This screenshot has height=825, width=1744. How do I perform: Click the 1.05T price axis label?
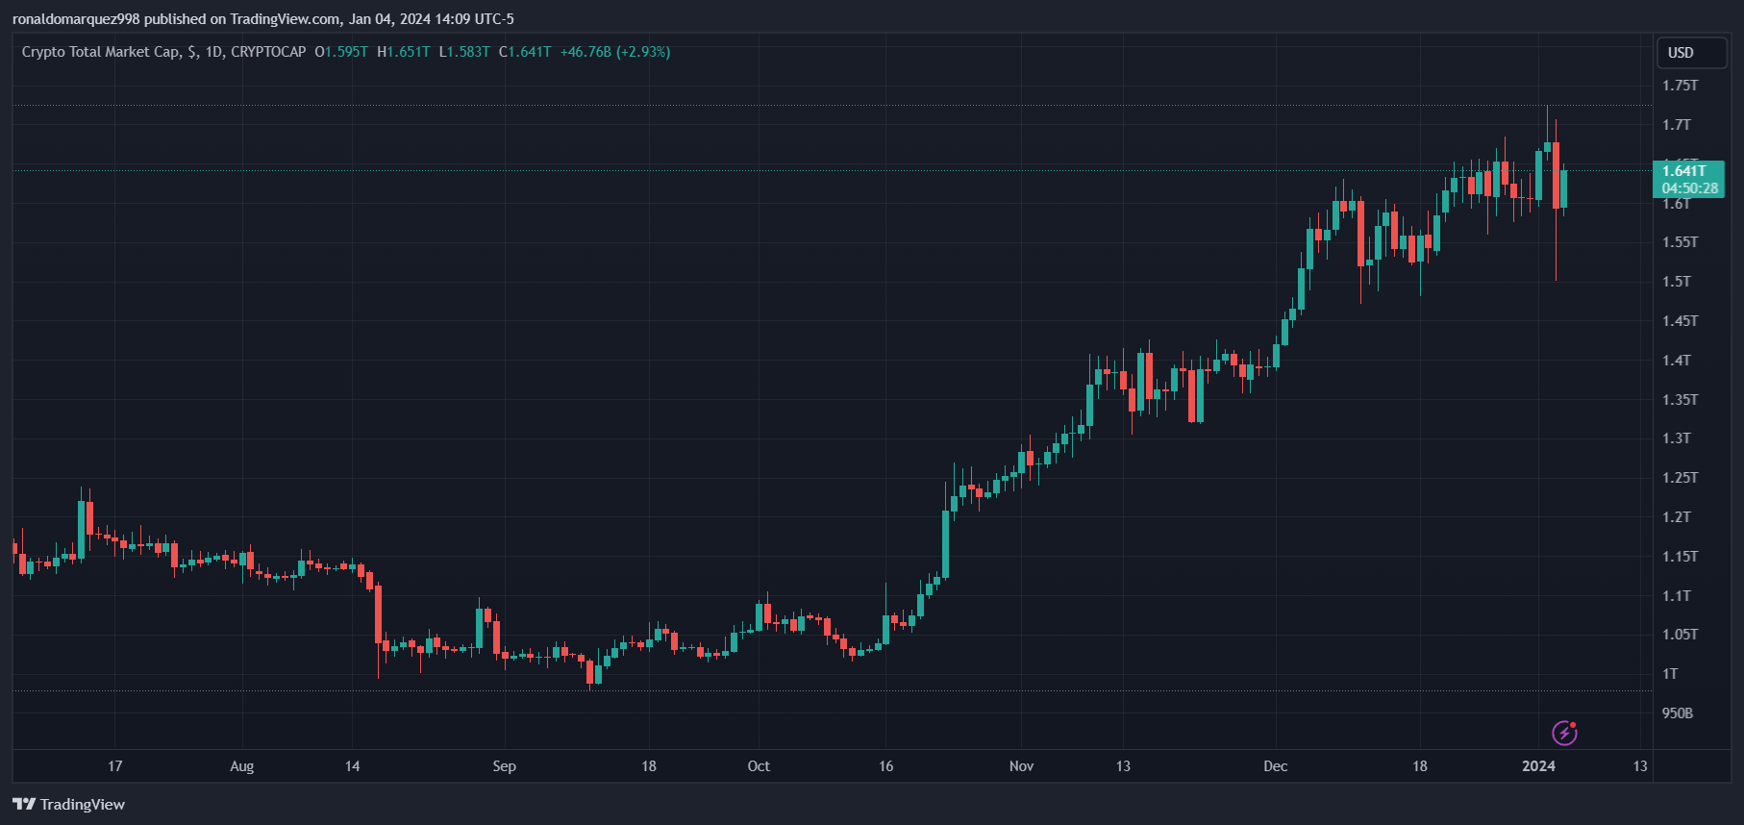tap(1680, 635)
